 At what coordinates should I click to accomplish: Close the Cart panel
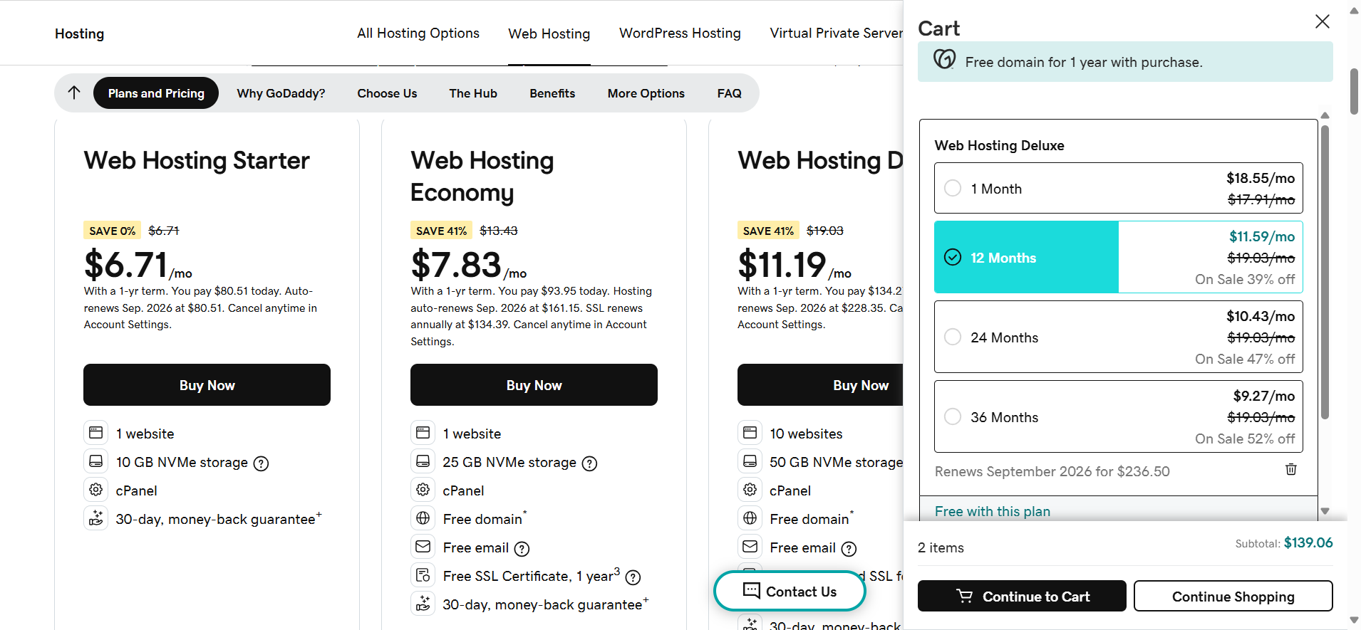[x=1322, y=21]
